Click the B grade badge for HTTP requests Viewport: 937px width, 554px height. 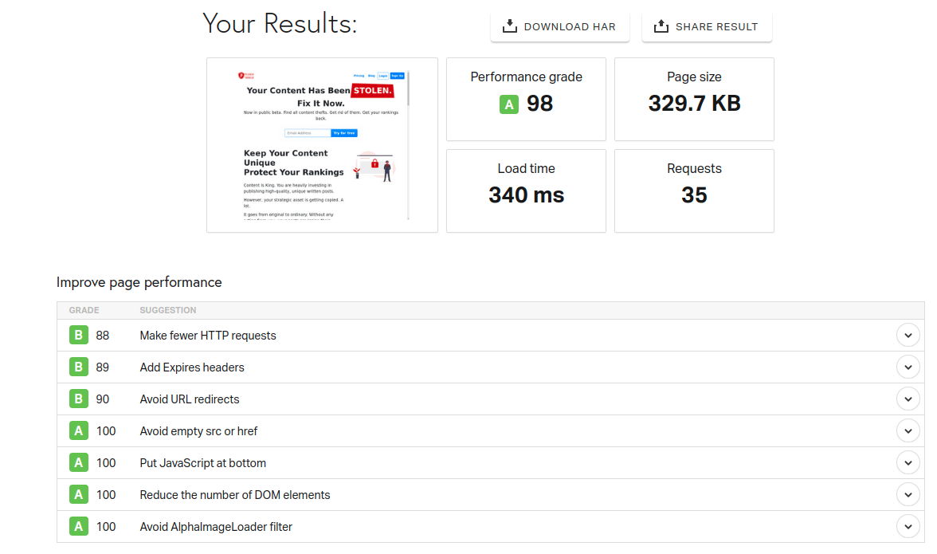pos(78,336)
